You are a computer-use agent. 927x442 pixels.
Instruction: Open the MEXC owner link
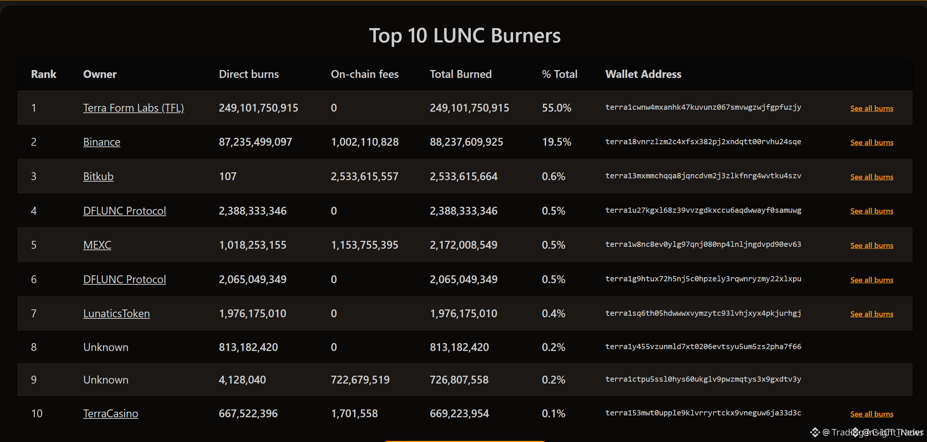pyautogui.click(x=97, y=245)
